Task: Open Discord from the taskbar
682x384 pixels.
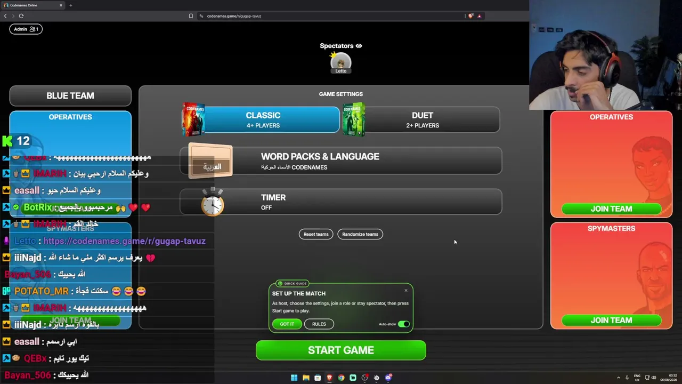Action: [388, 378]
